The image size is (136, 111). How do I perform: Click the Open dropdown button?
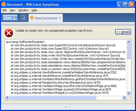point(10,17)
